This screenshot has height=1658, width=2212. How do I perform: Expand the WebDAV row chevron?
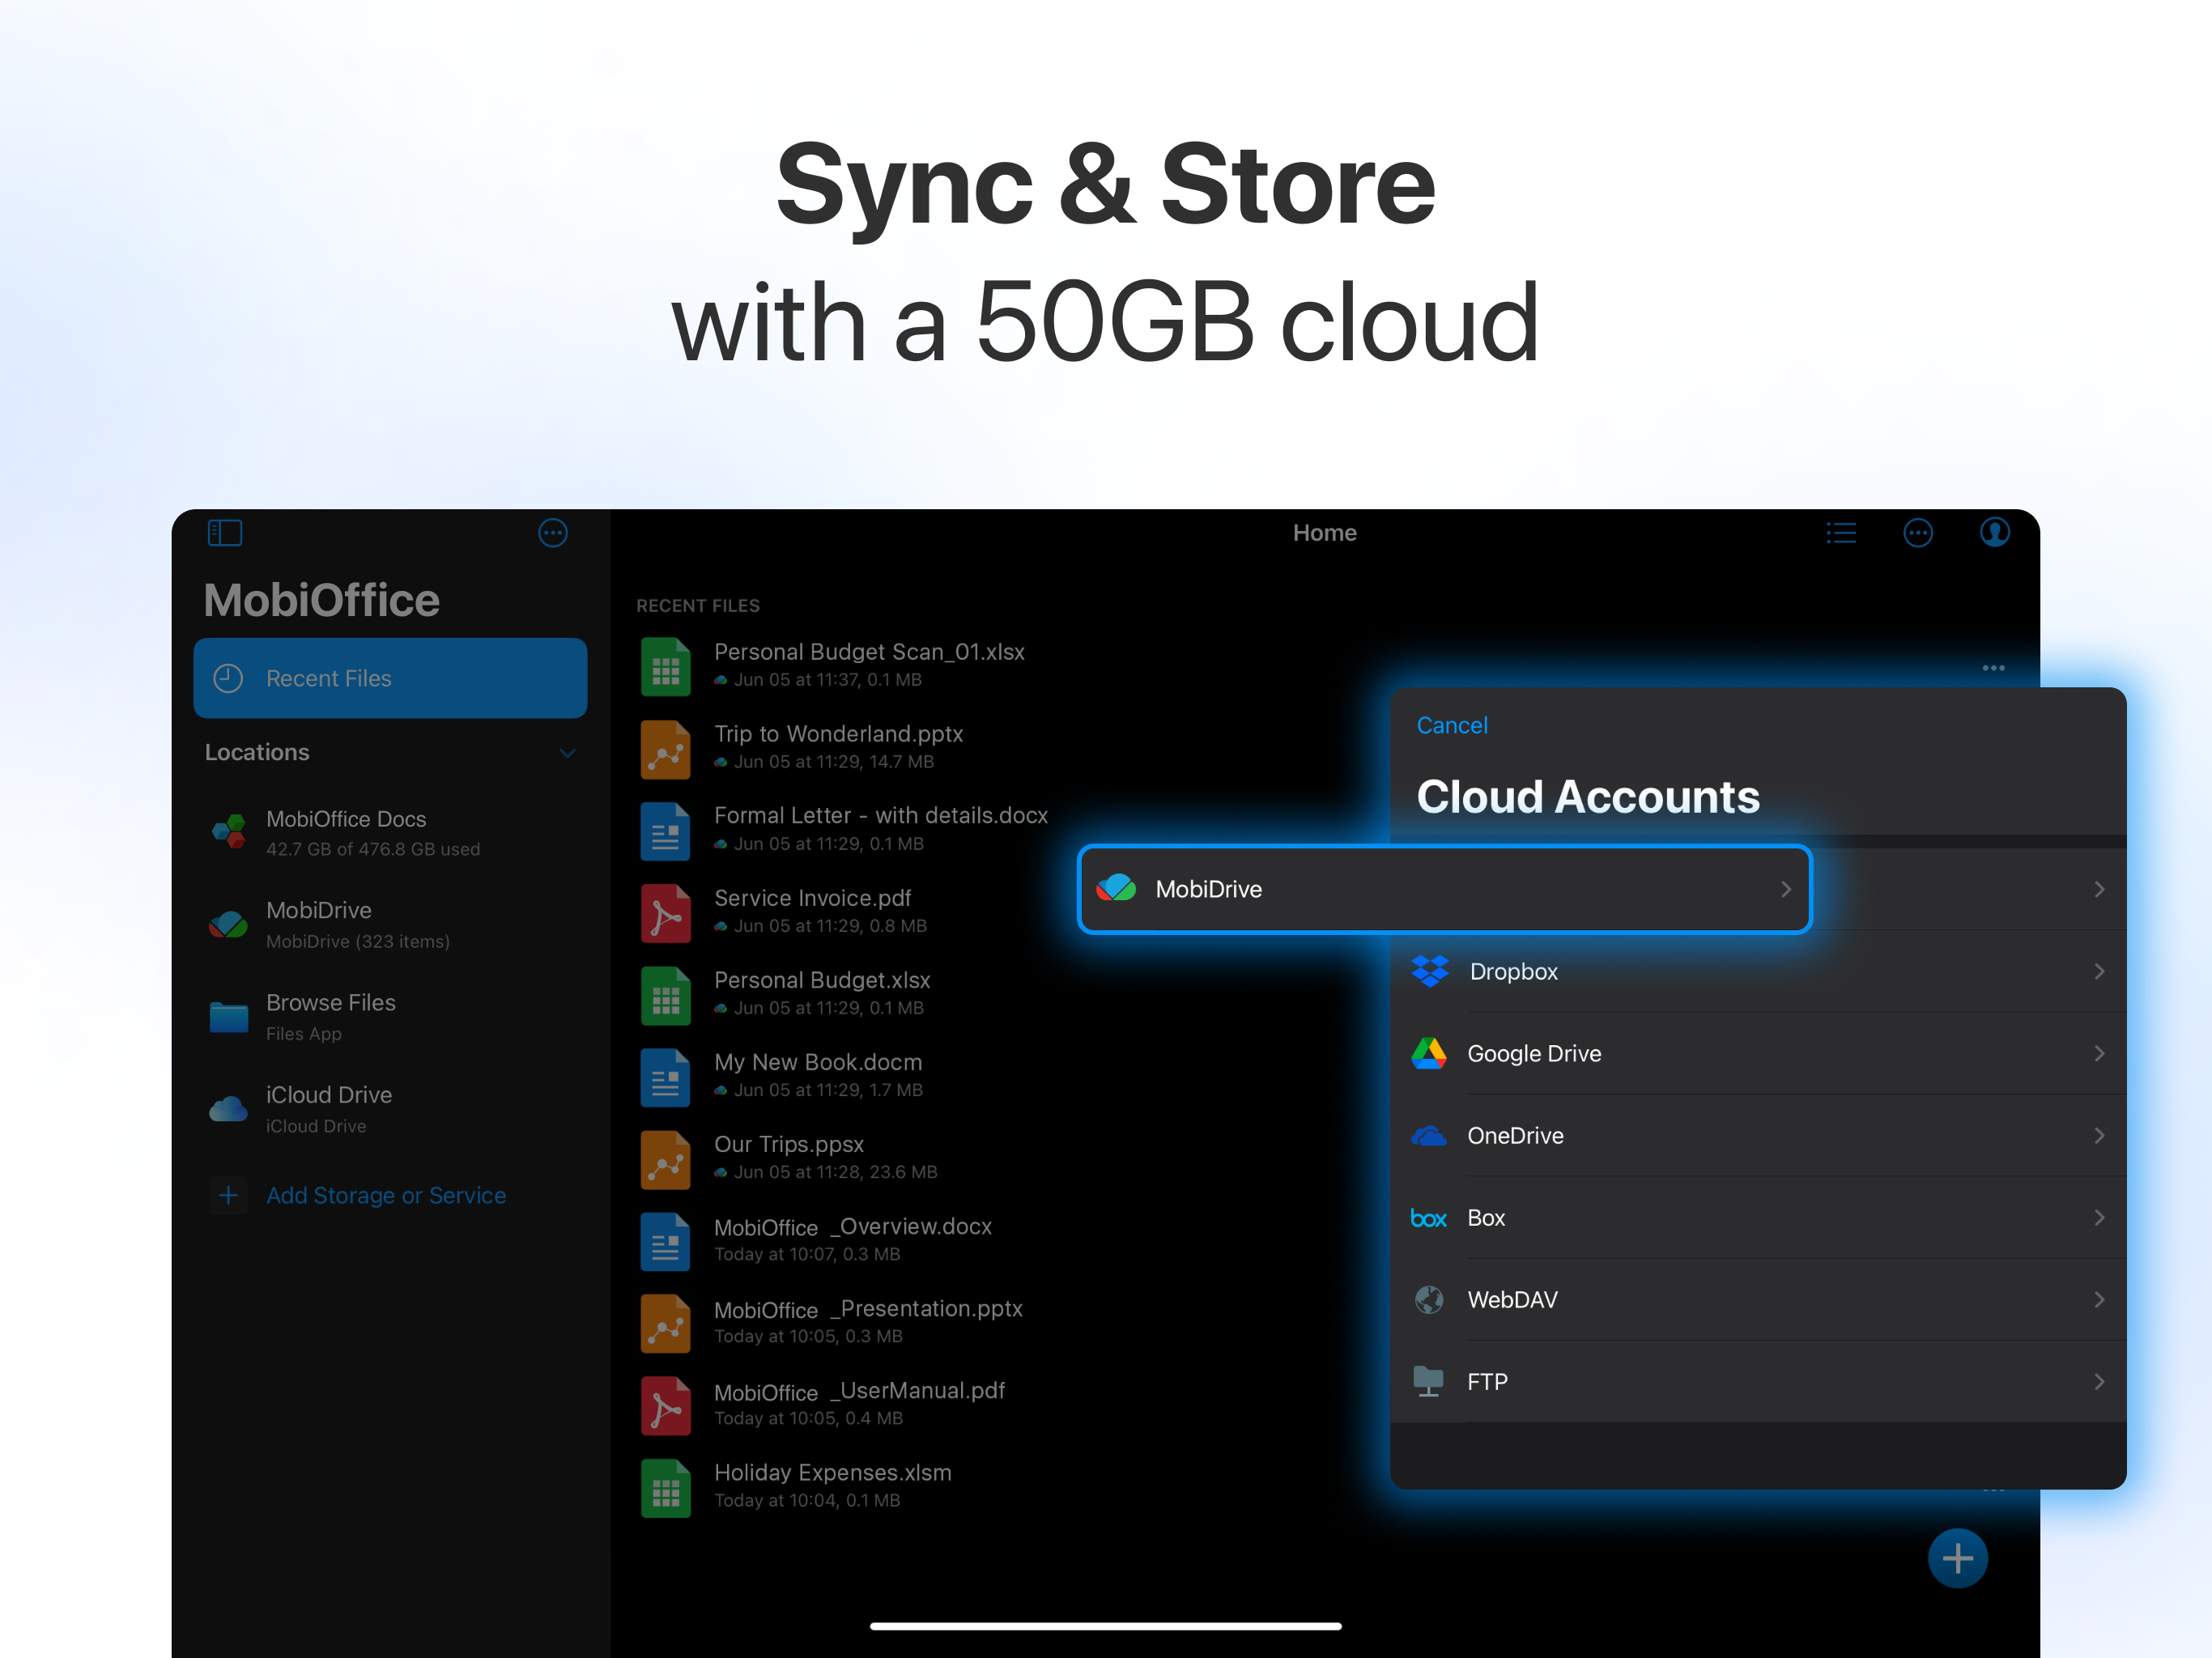pyautogui.click(x=2099, y=1299)
